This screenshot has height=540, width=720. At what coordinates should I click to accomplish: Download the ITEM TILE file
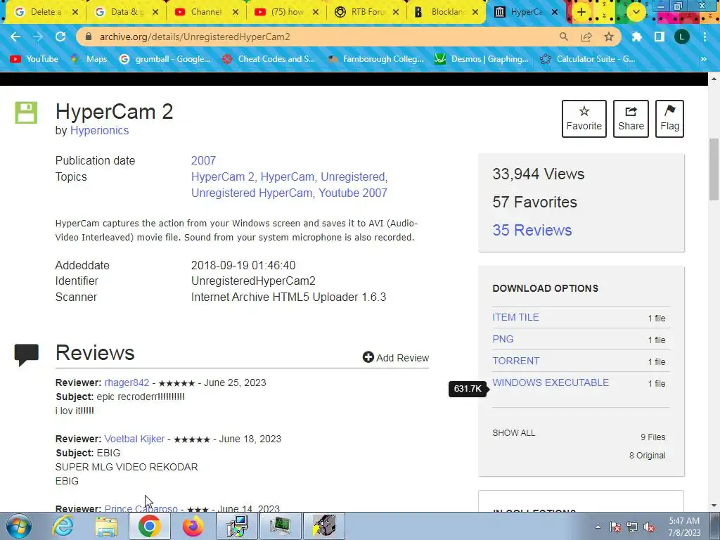pyautogui.click(x=515, y=317)
